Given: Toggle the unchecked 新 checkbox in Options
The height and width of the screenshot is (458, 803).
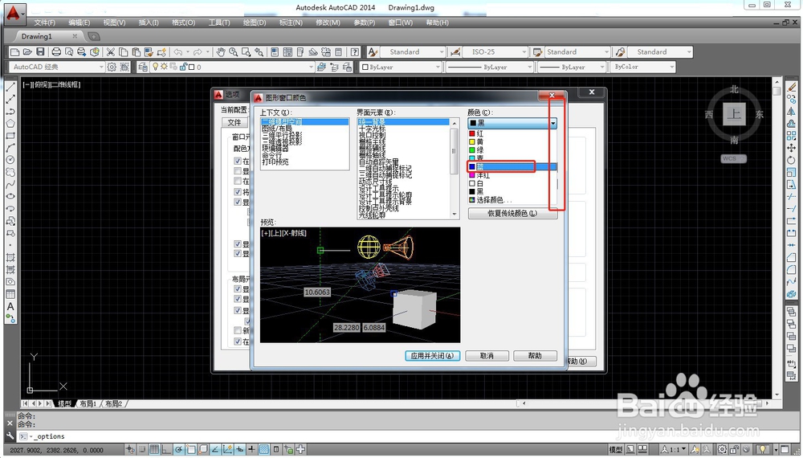Looking at the screenshot, I should coord(238,330).
